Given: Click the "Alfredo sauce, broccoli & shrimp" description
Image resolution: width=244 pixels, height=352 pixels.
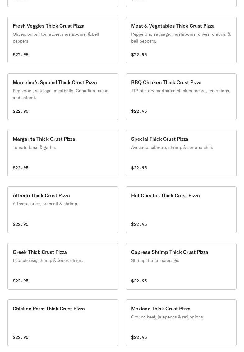Looking at the screenshot, I should tap(45, 204).
